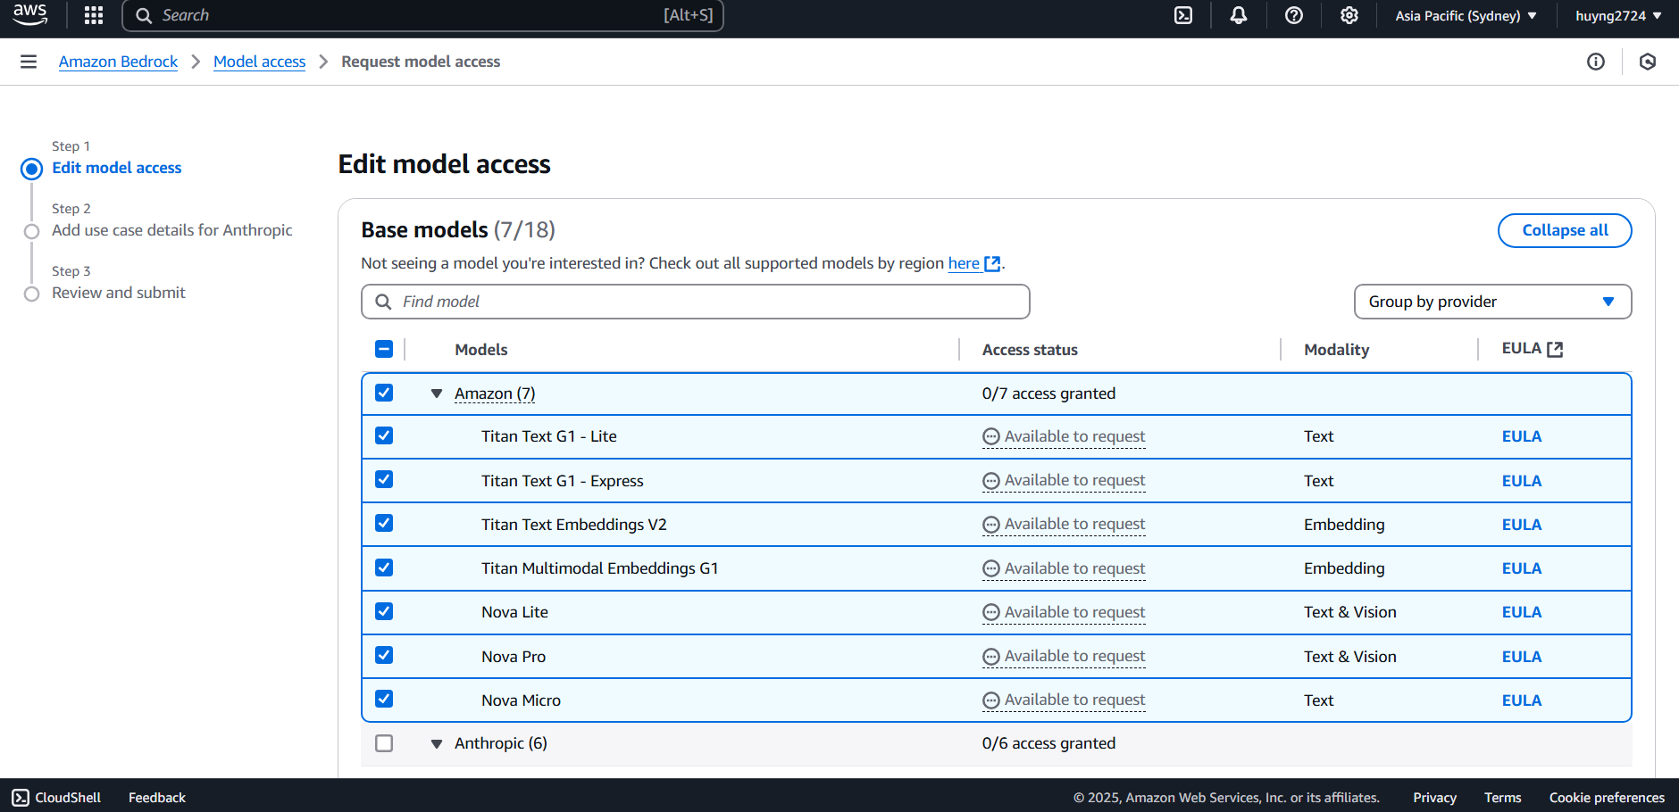1679x812 pixels.
Task: Open EULA link for Nova Micro
Action: (1521, 700)
